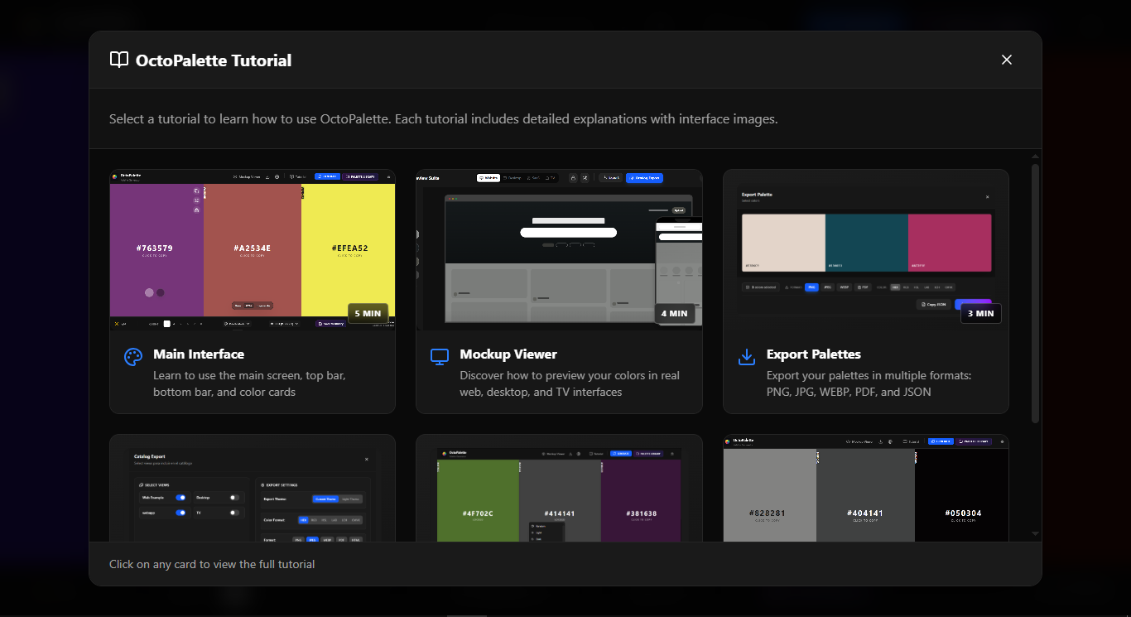This screenshot has height=617, width=1131.
Task: Open the Export Palettes tutorial title
Action: (814, 354)
